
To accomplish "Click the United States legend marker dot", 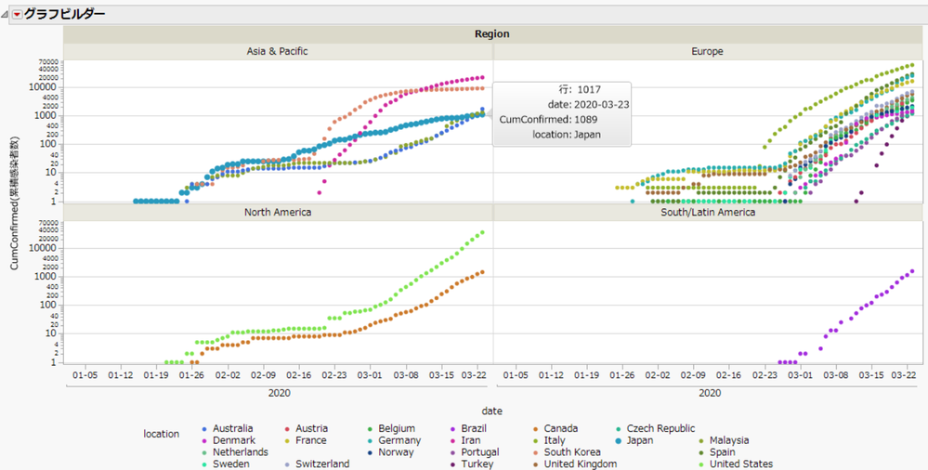I will click(702, 464).
